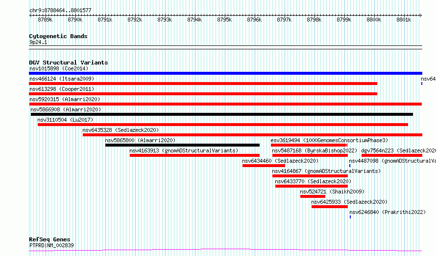The width and height of the screenshot is (436, 256).
Task: Select the nsv524721 (Shaikh2009) label
Action: (332, 192)
